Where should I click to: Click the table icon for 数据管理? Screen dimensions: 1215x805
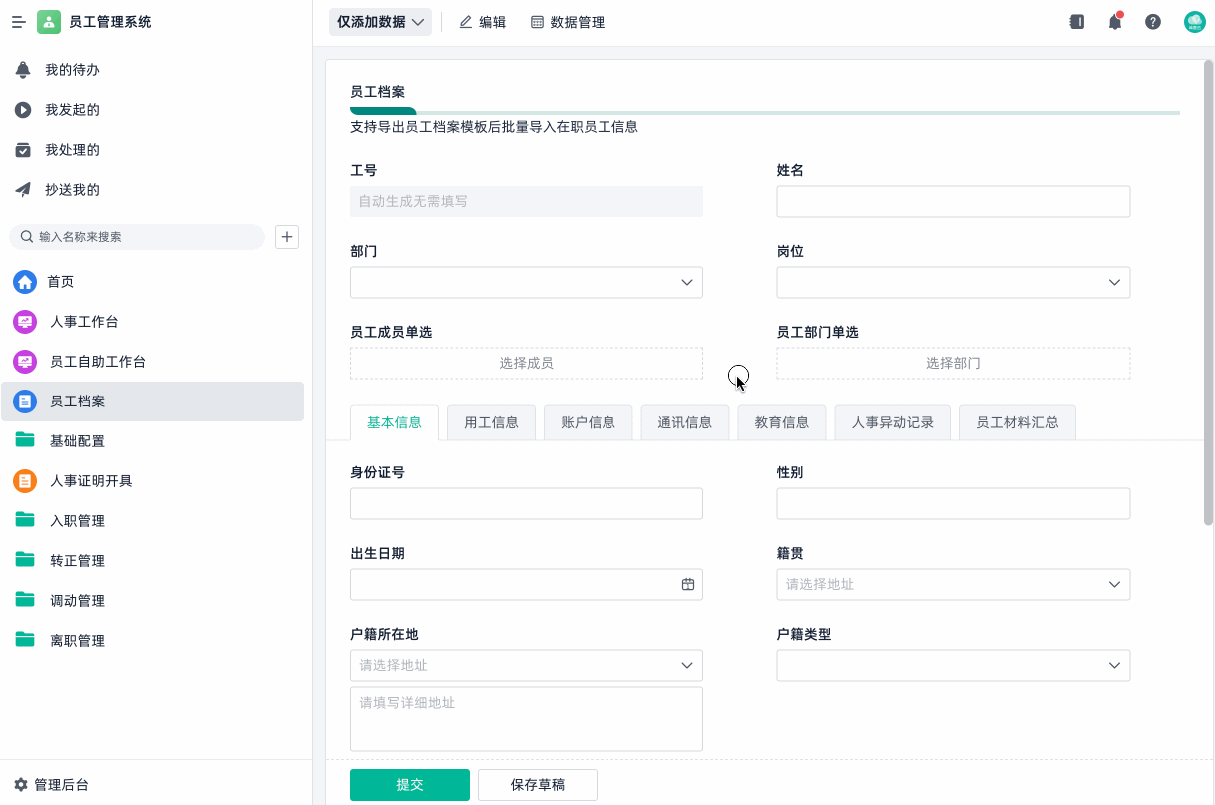tap(537, 22)
